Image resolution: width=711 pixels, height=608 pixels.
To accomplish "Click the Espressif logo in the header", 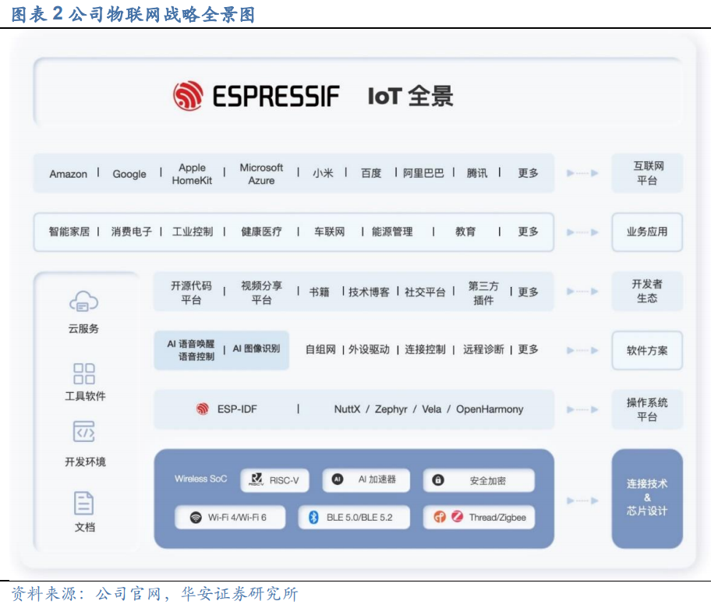I will (188, 96).
